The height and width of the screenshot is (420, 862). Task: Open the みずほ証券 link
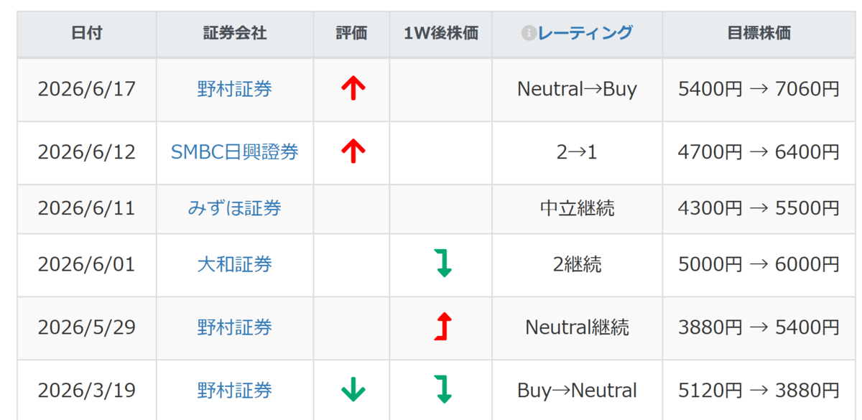point(235,208)
